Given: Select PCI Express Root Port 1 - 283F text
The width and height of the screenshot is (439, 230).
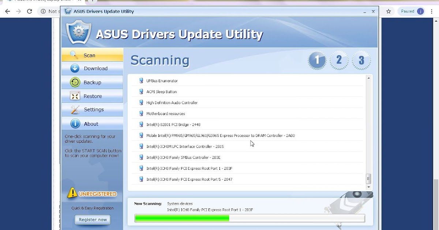Looking at the screenshot, I should 190,169.
